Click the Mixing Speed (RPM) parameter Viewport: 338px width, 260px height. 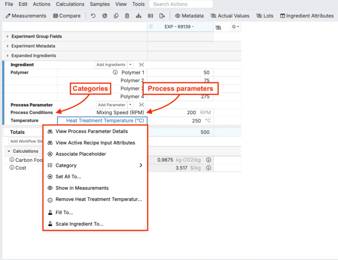tap(120, 113)
